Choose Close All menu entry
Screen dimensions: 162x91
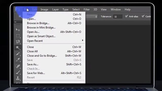click(x=54, y=51)
